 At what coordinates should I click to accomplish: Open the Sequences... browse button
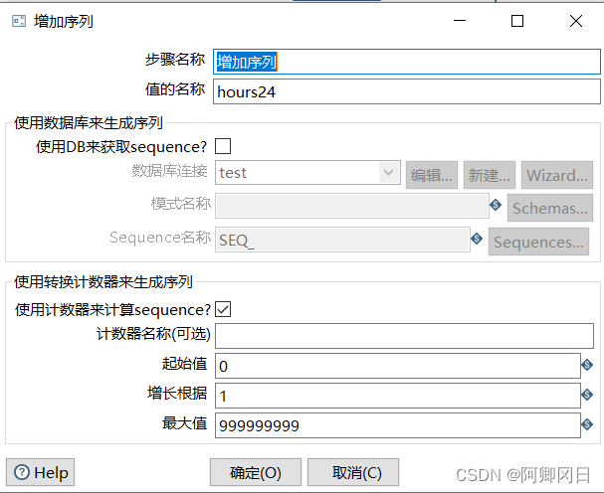click(x=538, y=242)
